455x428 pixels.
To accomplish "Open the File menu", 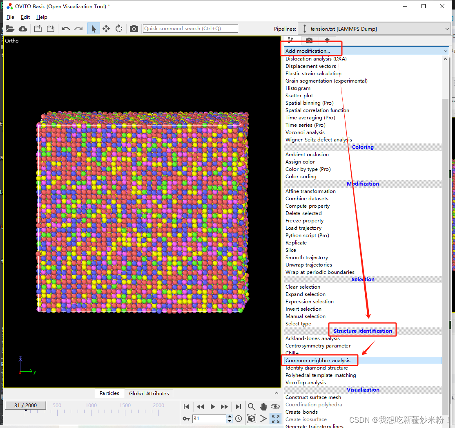I will click(x=10, y=17).
